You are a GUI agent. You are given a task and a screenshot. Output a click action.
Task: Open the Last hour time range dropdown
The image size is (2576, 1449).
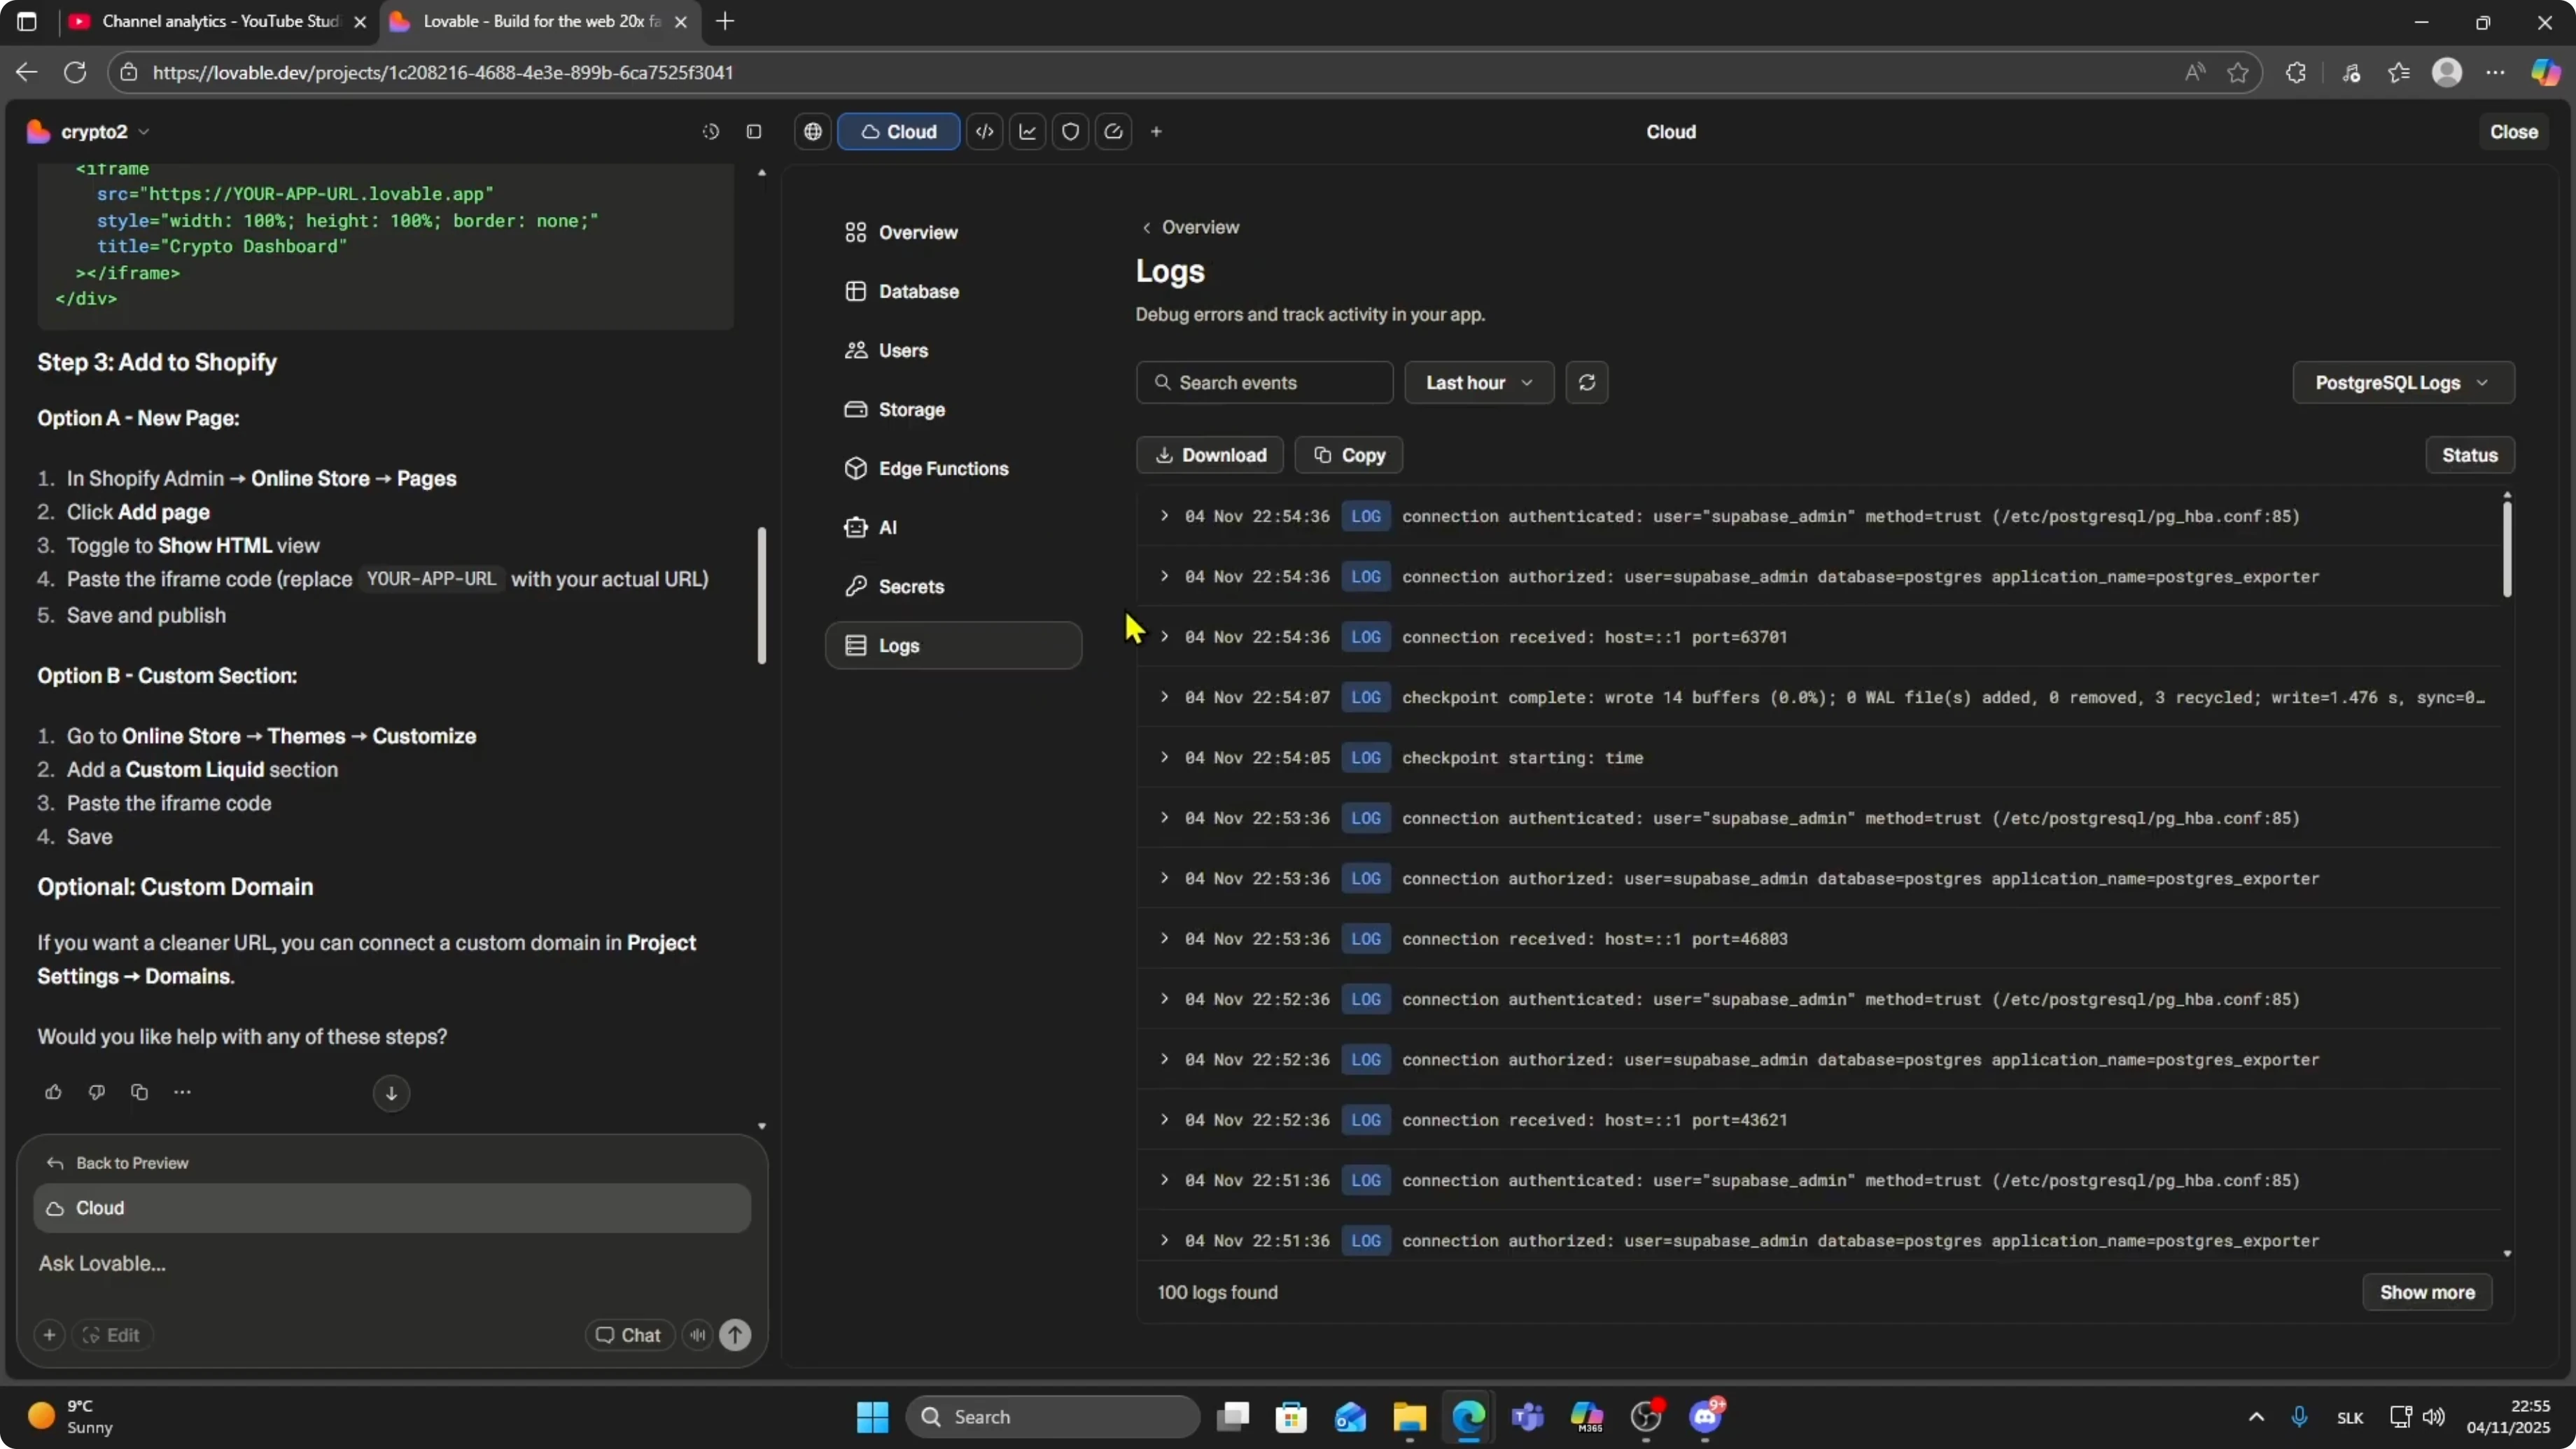(x=1479, y=382)
